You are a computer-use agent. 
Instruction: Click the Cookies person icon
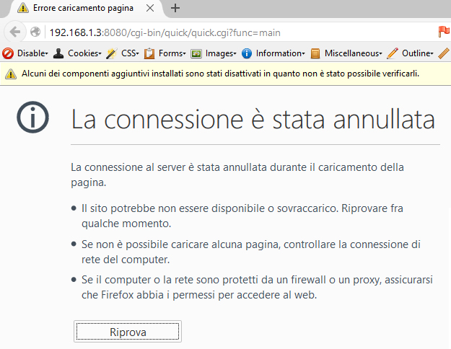59,53
